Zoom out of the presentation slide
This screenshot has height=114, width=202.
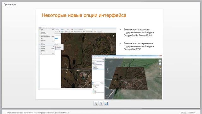(101, 104)
